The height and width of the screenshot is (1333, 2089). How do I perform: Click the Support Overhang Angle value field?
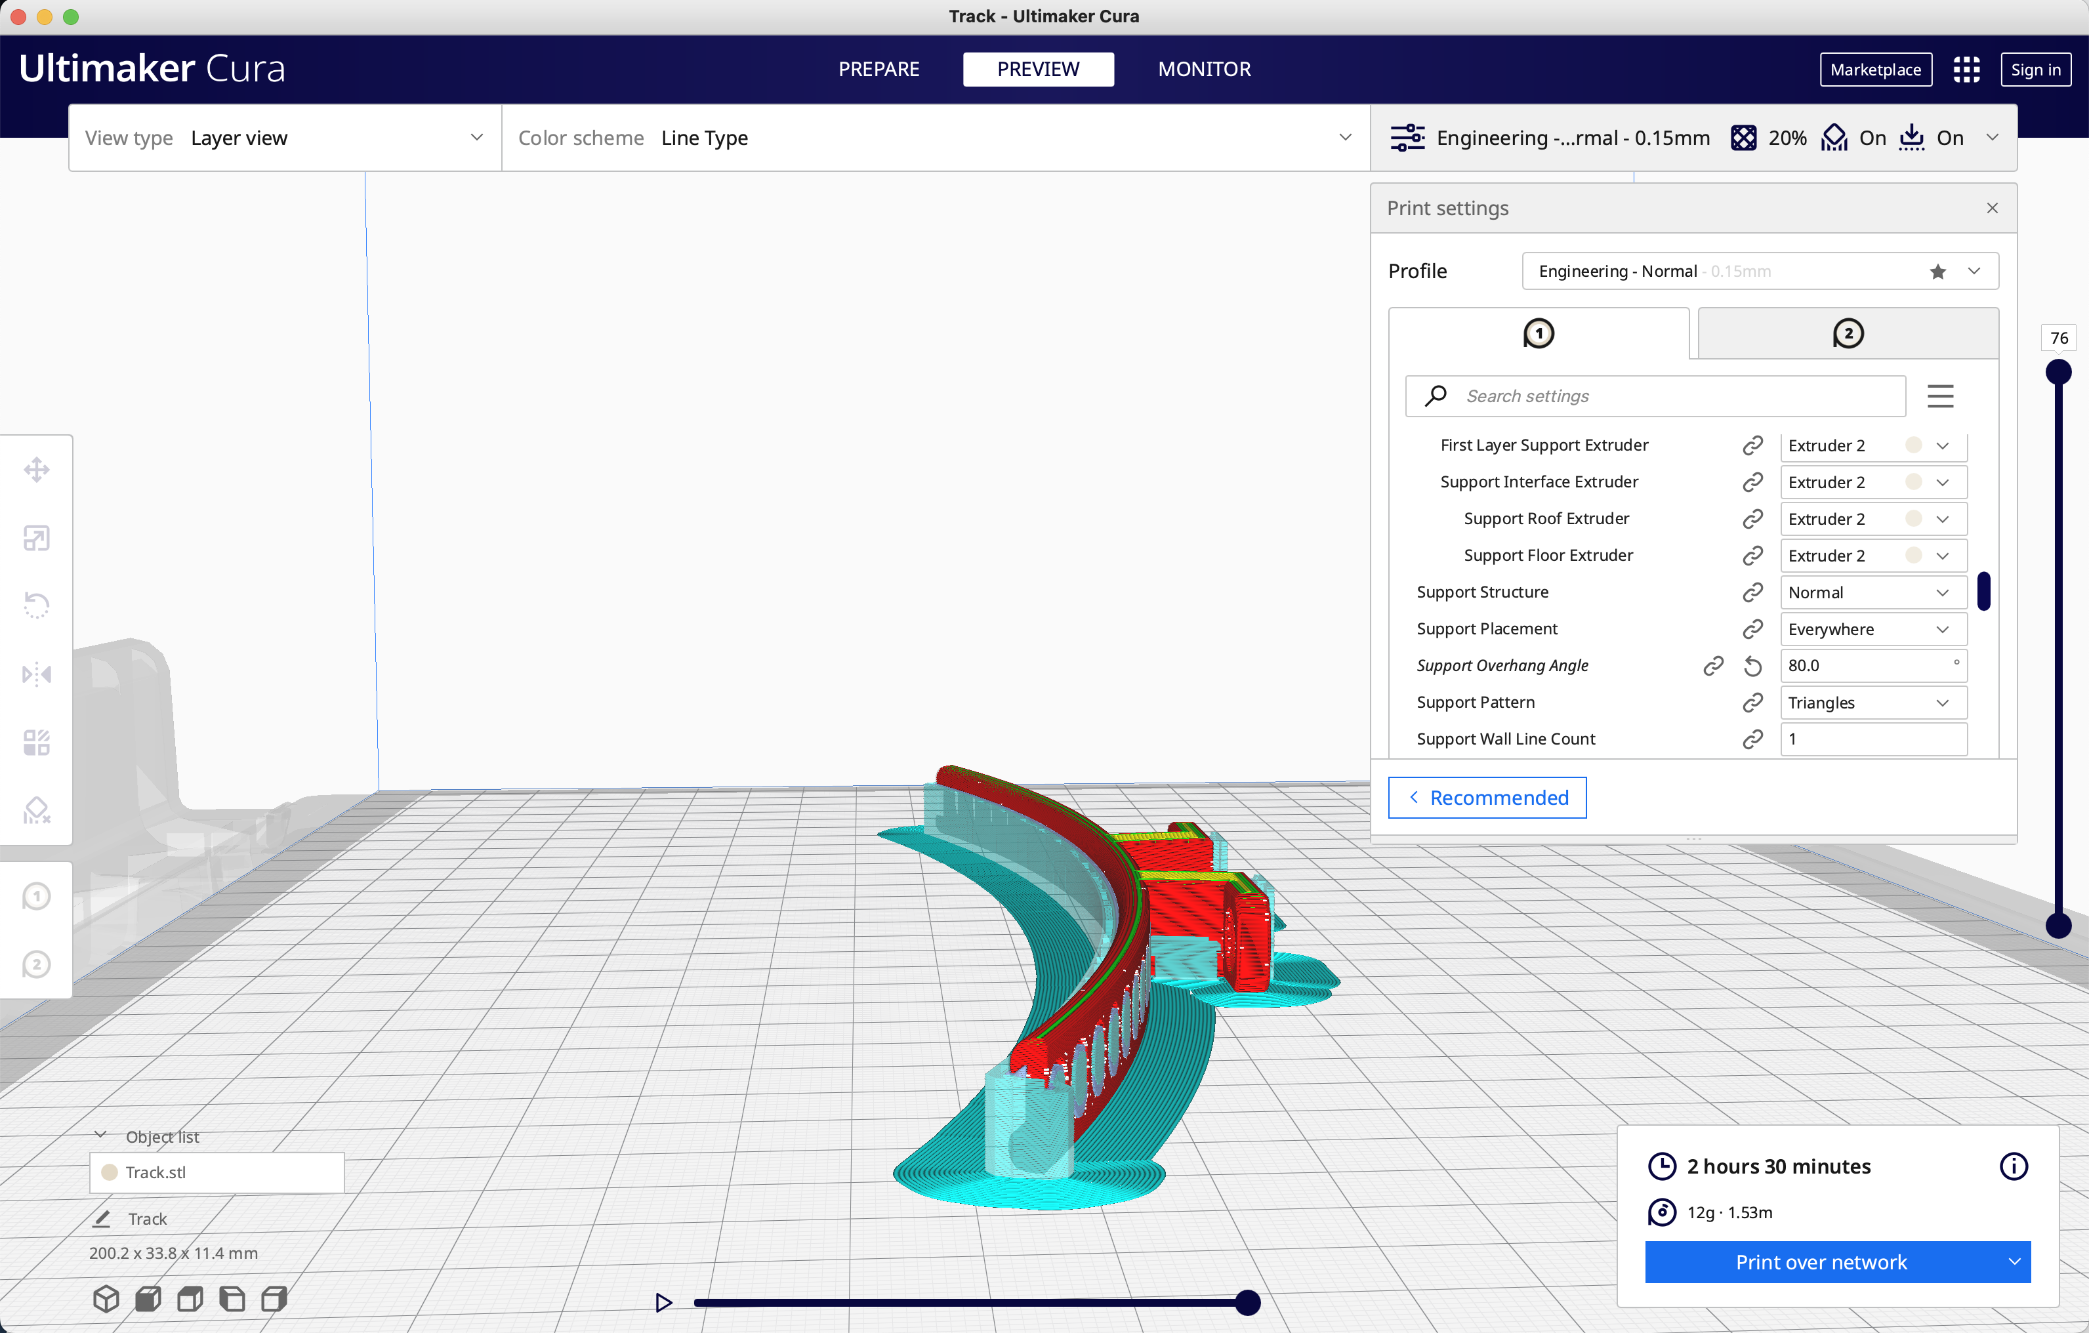[1873, 665]
